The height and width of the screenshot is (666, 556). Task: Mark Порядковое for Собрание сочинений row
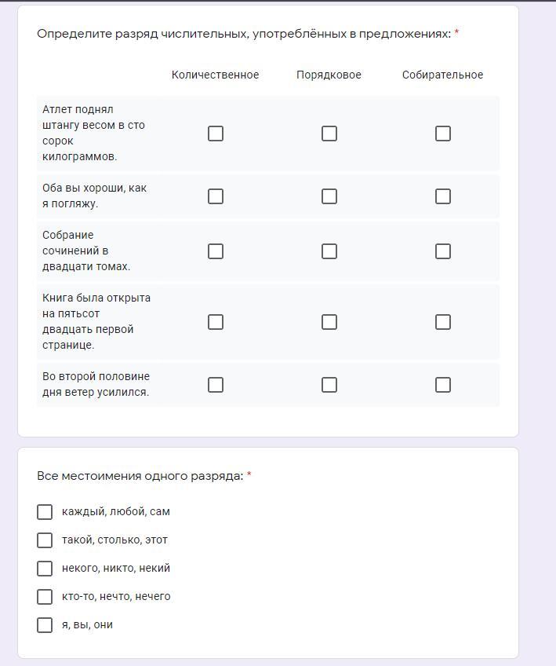tap(329, 251)
